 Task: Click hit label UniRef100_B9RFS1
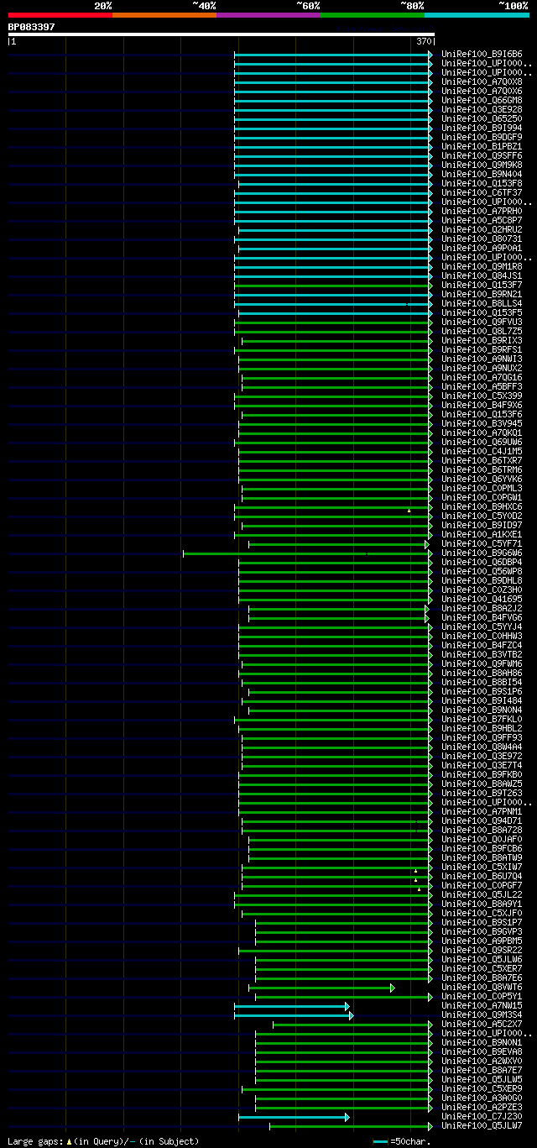pos(482,350)
